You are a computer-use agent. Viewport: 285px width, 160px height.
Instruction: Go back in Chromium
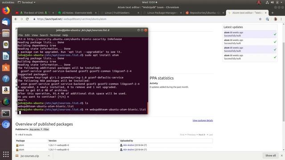[16, 19]
